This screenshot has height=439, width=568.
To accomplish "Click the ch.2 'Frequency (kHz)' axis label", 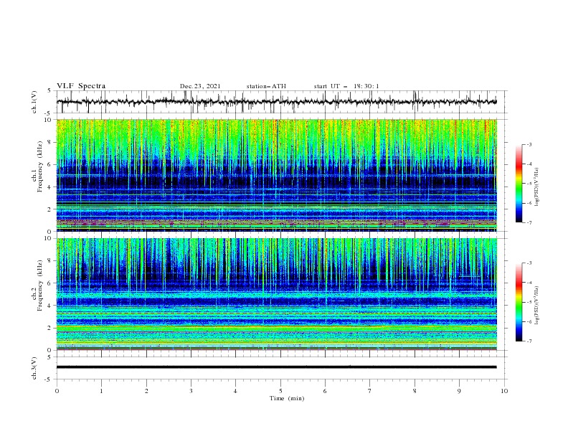I will point(40,284).
